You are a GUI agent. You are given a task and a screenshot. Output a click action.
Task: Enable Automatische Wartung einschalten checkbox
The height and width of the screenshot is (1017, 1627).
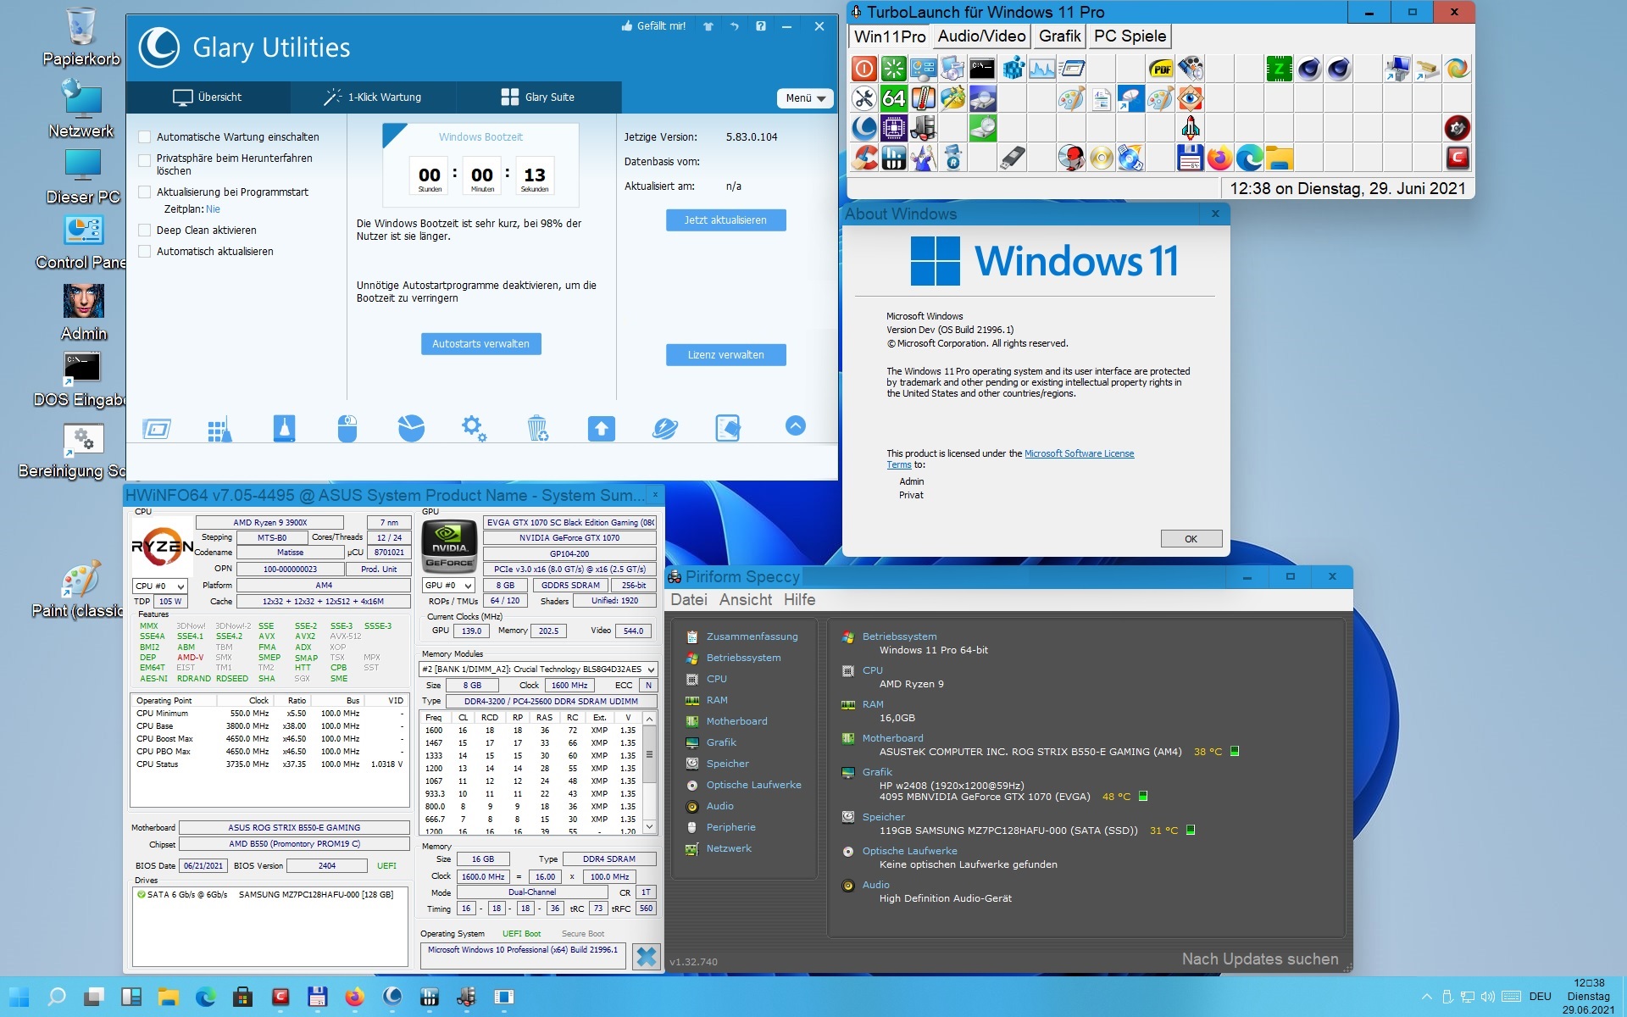pyautogui.click(x=145, y=137)
